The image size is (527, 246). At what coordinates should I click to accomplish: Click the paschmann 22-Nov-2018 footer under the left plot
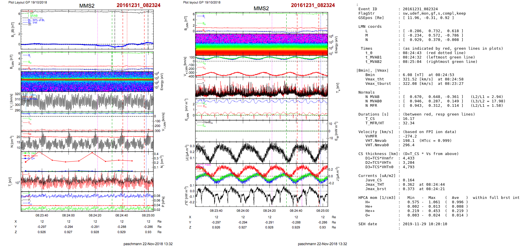tap(148, 244)
